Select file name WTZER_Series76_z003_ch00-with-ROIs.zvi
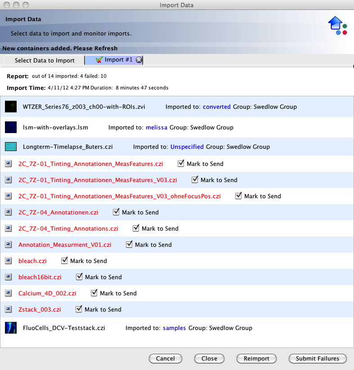Screen dimensions: 354x370 (x=84, y=107)
